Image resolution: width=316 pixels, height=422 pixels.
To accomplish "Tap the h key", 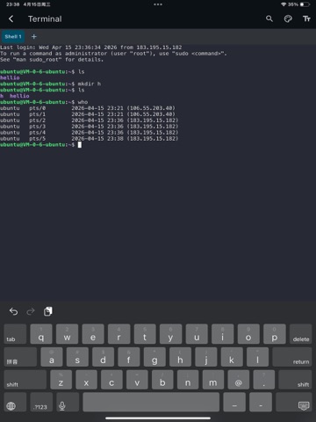I will (180, 357).
